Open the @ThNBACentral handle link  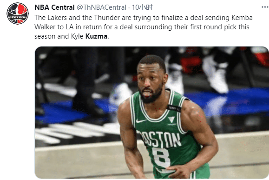[x=101, y=7]
